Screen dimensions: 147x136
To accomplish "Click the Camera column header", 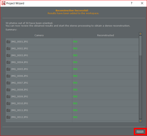I will click(x=39, y=35).
